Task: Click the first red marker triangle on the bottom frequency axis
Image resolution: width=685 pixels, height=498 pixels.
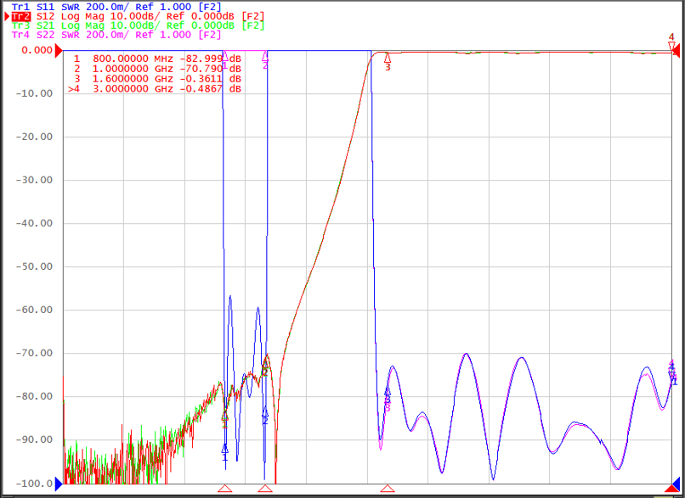Action: tap(225, 488)
